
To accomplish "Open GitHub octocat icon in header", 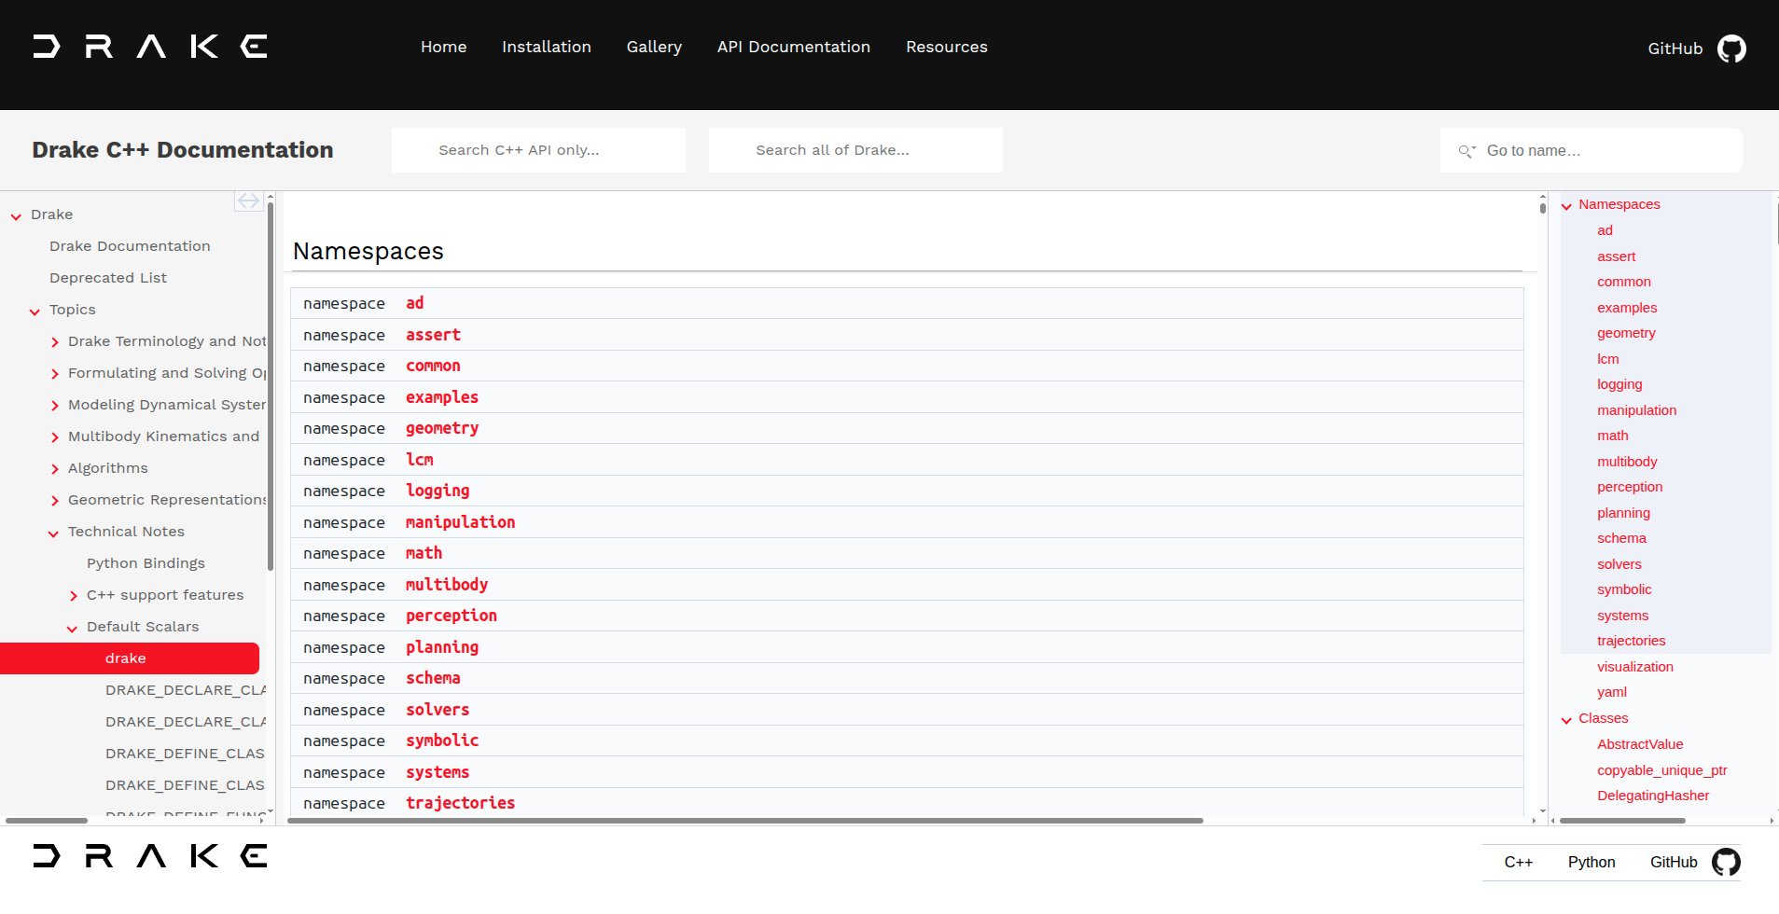I will (1731, 48).
